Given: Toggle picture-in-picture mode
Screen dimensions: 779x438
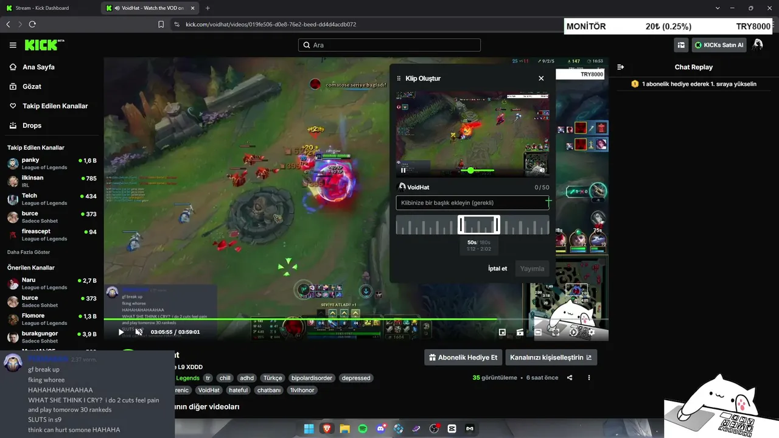Looking at the screenshot, I should [502, 332].
